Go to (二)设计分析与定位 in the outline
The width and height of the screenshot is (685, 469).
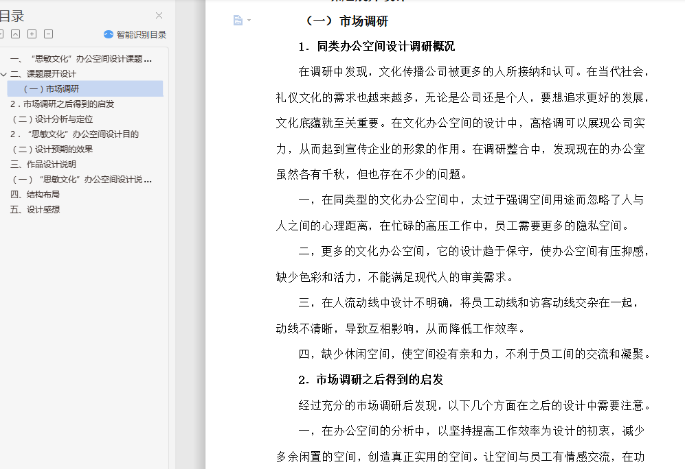(x=52, y=119)
